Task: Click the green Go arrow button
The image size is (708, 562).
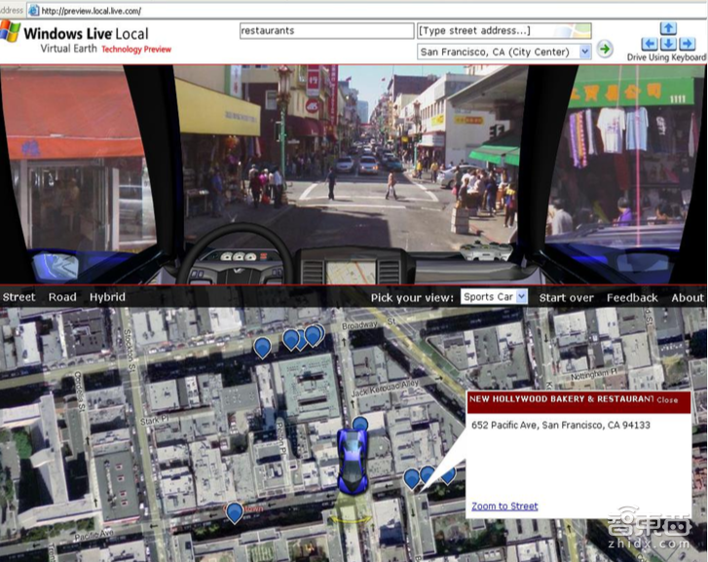Action: pos(605,50)
